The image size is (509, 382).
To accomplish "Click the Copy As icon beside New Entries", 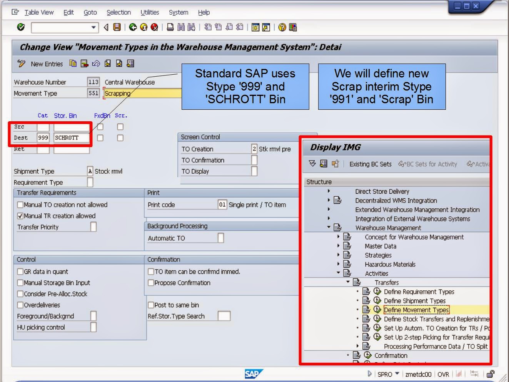I will (73, 64).
